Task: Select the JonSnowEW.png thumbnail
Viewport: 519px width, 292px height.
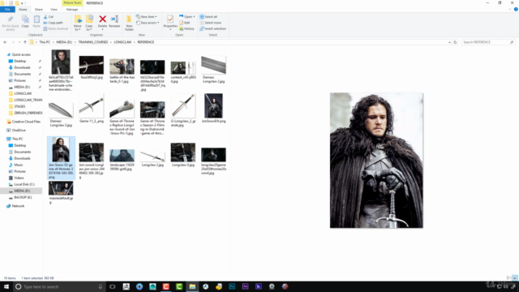Action: (213, 106)
